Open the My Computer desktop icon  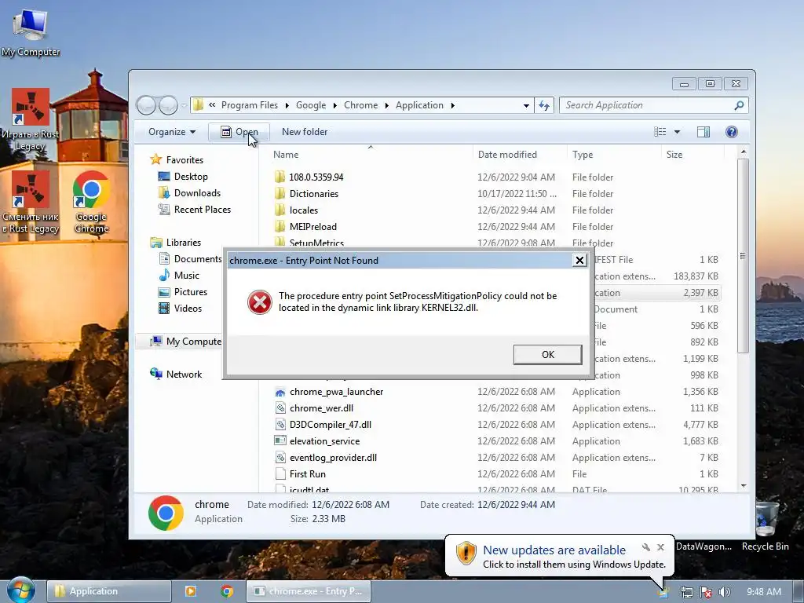point(31,32)
